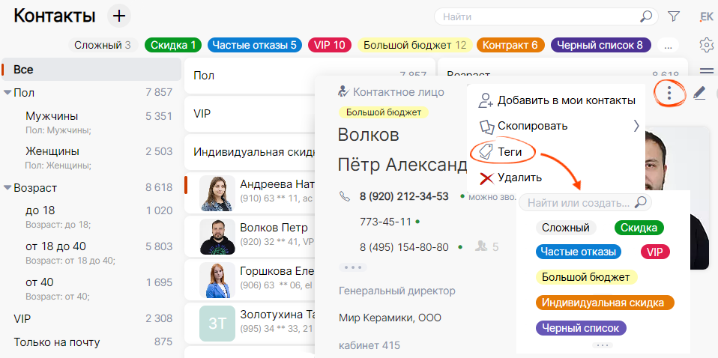Click the phone icon beside 8 (920) 212-34-53
The image size is (718, 358).
pyautogui.click(x=345, y=197)
